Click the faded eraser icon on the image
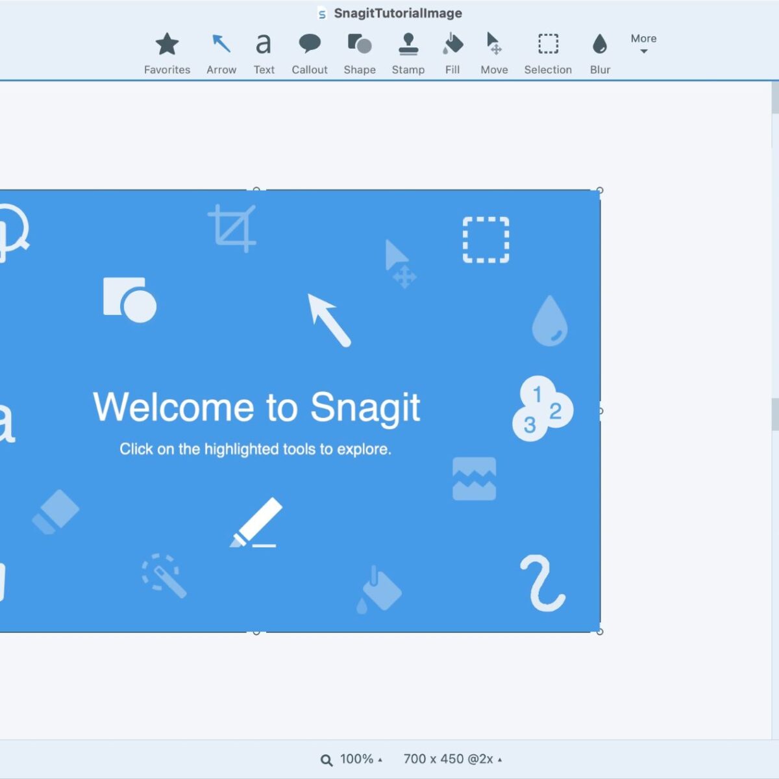This screenshot has height=779, width=779. pos(55,512)
